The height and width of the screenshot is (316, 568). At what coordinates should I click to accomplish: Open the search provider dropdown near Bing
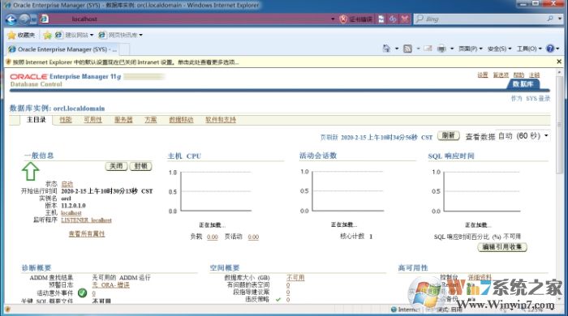(x=560, y=19)
